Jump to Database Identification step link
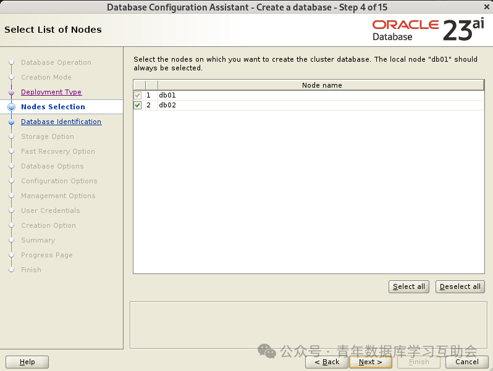 click(x=61, y=122)
